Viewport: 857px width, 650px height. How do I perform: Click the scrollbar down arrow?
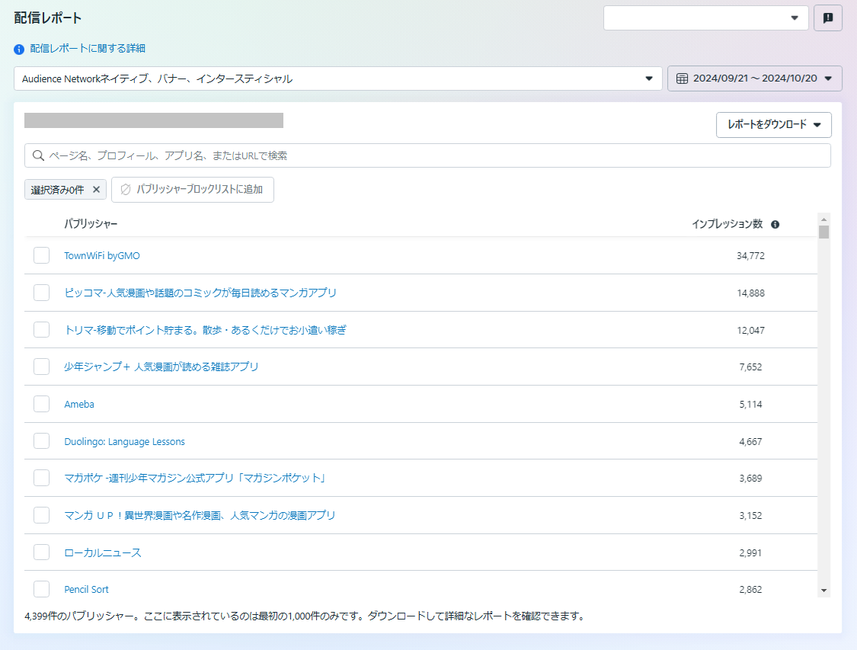[x=823, y=591]
